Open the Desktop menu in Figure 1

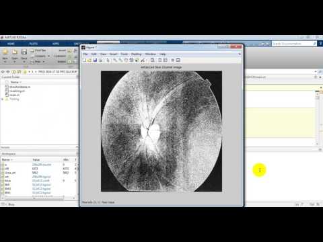pos(136,54)
